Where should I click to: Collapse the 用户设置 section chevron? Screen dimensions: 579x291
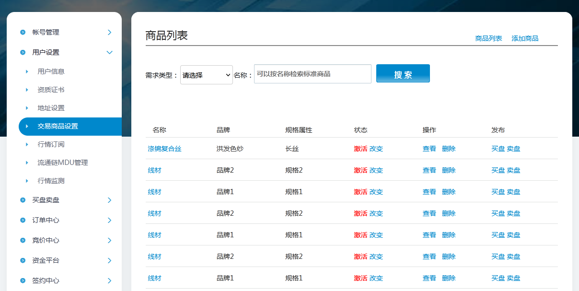(109, 52)
